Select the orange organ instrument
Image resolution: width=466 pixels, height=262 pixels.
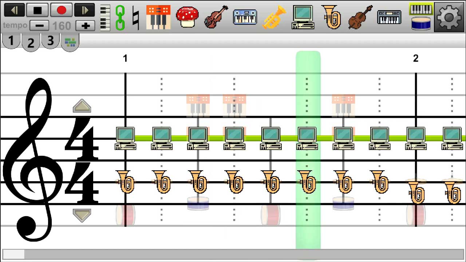pyautogui.click(x=158, y=17)
